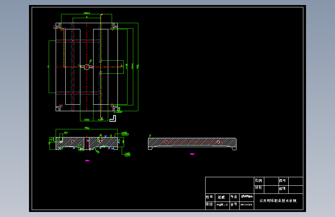Click the empty cell beside 比例
This screenshot has width=335, height=217.
point(271,181)
